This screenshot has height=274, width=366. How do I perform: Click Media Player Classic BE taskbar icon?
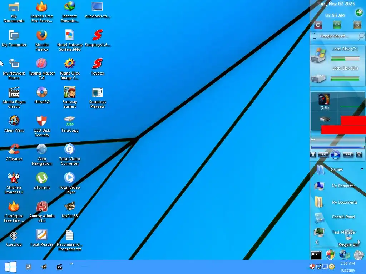59,267
